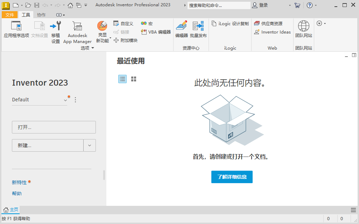Open the 新建 dropdown arrow
The image size is (359, 224).
coord(90,145)
